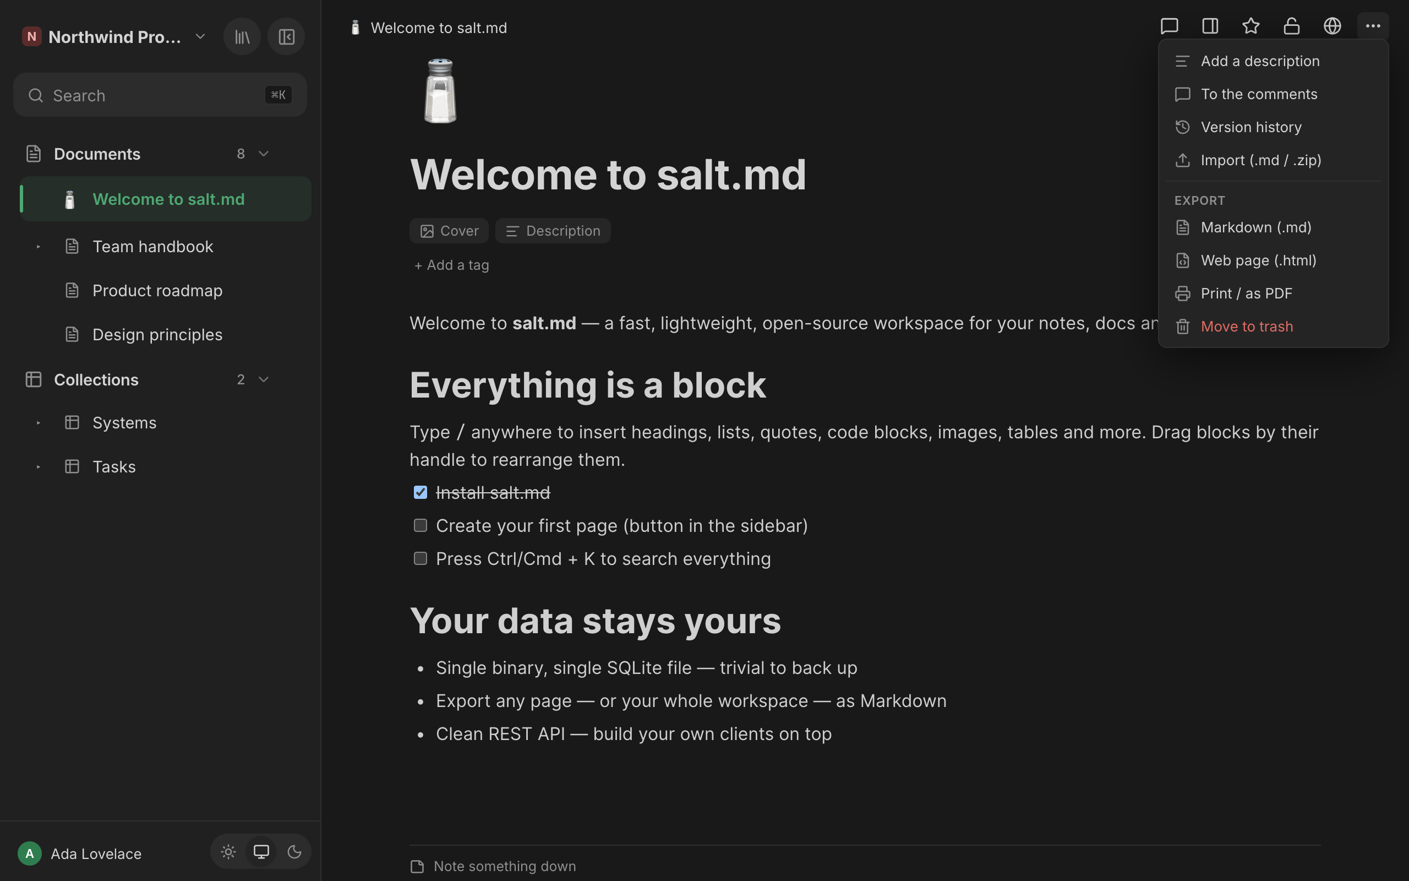Toggle the split view icon in top bar
This screenshot has width=1409, height=881.
click(x=1210, y=26)
